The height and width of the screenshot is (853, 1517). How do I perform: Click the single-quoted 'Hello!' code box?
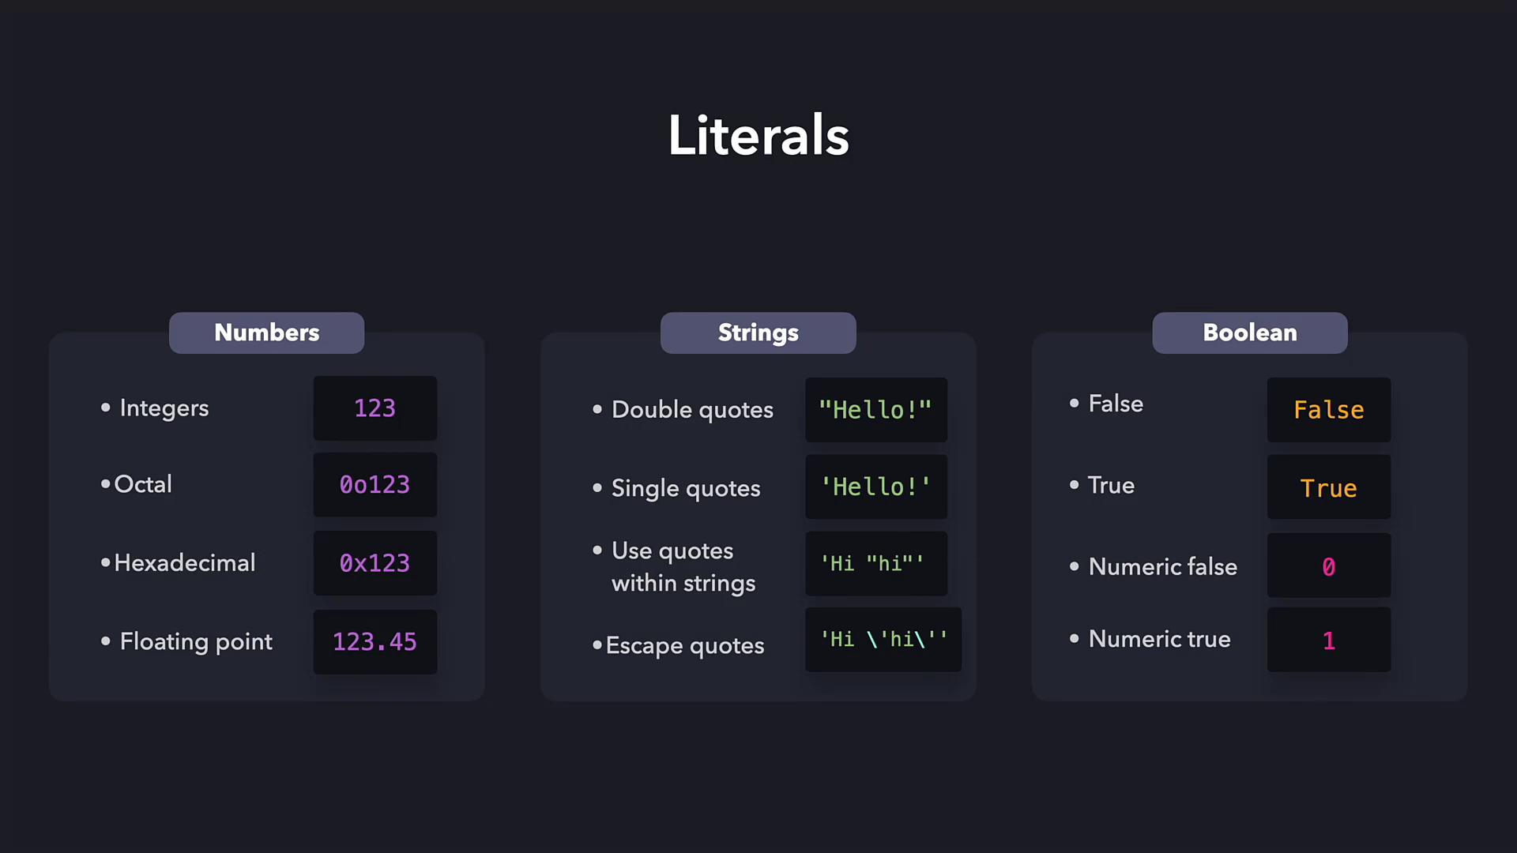click(x=875, y=487)
